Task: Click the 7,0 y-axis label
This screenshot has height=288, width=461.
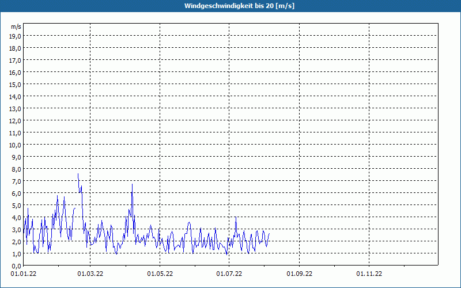Action: [16, 181]
